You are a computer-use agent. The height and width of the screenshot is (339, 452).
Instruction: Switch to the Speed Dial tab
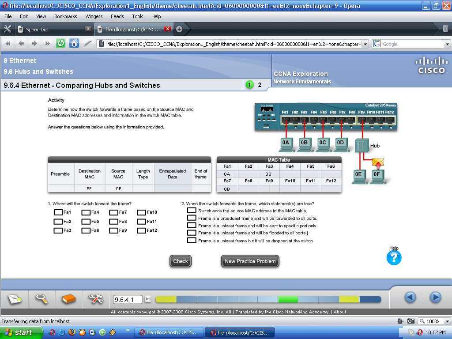click(54, 29)
